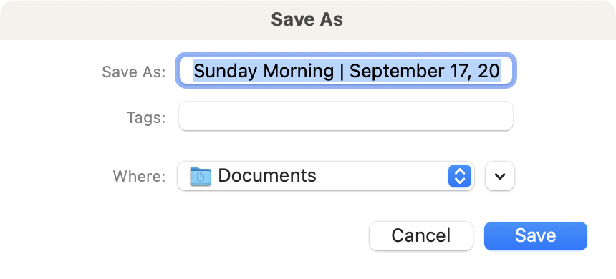Place cursor on the word "Sunday"
The image size is (616, 279).
point(226,71)
